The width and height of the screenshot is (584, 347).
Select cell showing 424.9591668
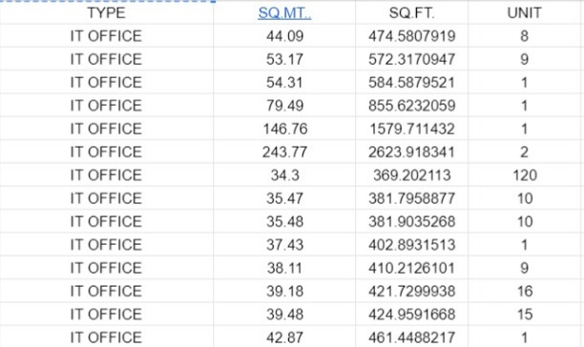click(411, 314)
